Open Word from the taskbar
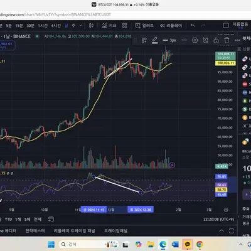 175,244
